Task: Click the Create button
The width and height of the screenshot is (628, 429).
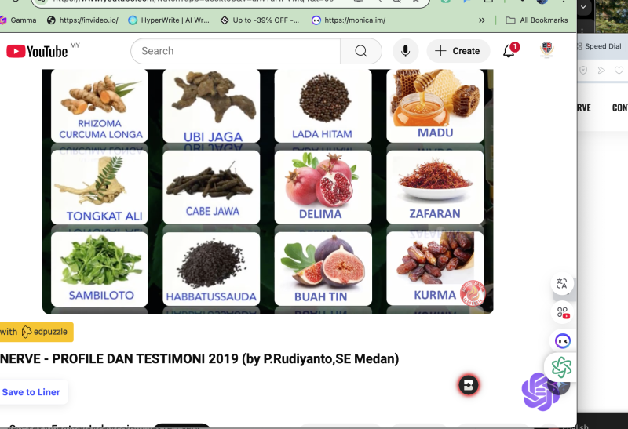Action: click(x=458, y=51)
